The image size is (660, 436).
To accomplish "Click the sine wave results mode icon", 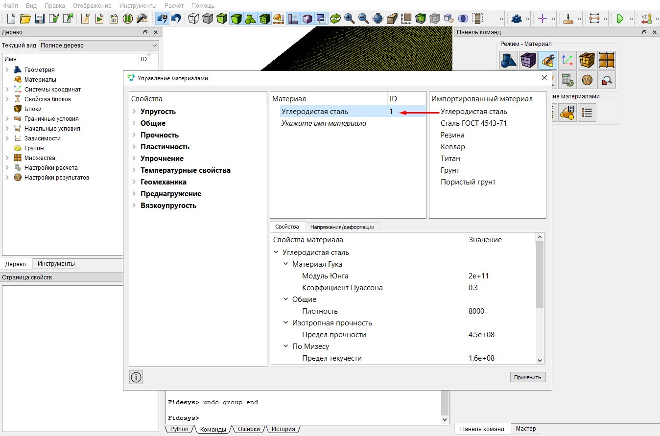I will (x=587, y=80).
